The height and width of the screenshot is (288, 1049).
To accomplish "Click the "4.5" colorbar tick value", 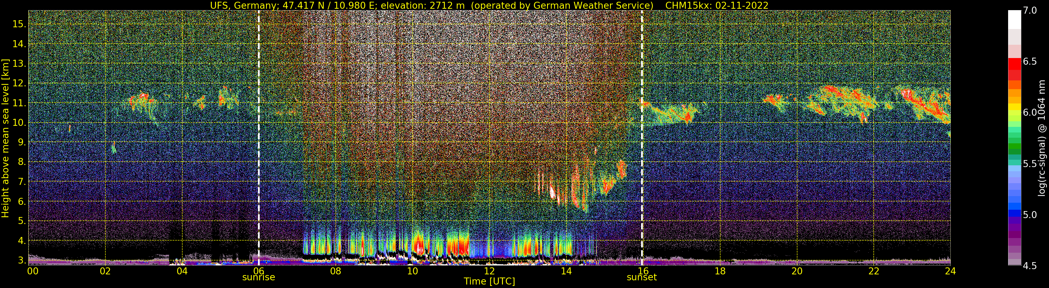I will point(1030,266).
